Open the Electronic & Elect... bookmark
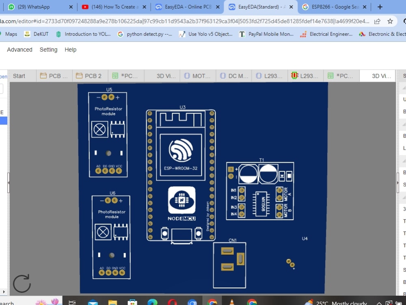This screenshot has height=305, width=406. (382, 34)
